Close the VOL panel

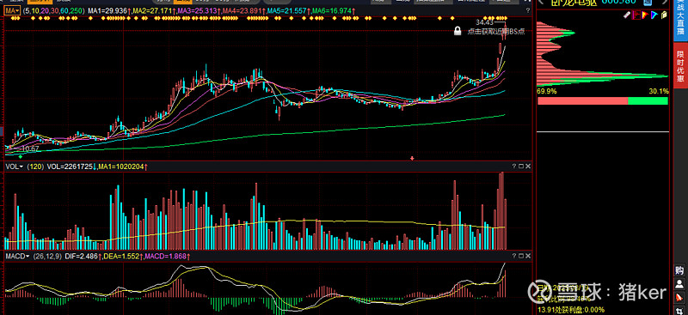pos(528,167)
